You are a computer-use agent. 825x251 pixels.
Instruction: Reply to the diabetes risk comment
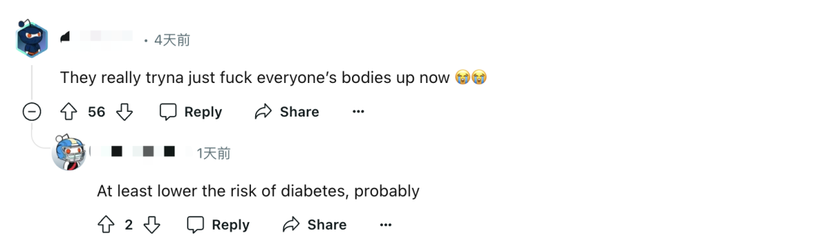pyautogui.click(x=219, y=224)
